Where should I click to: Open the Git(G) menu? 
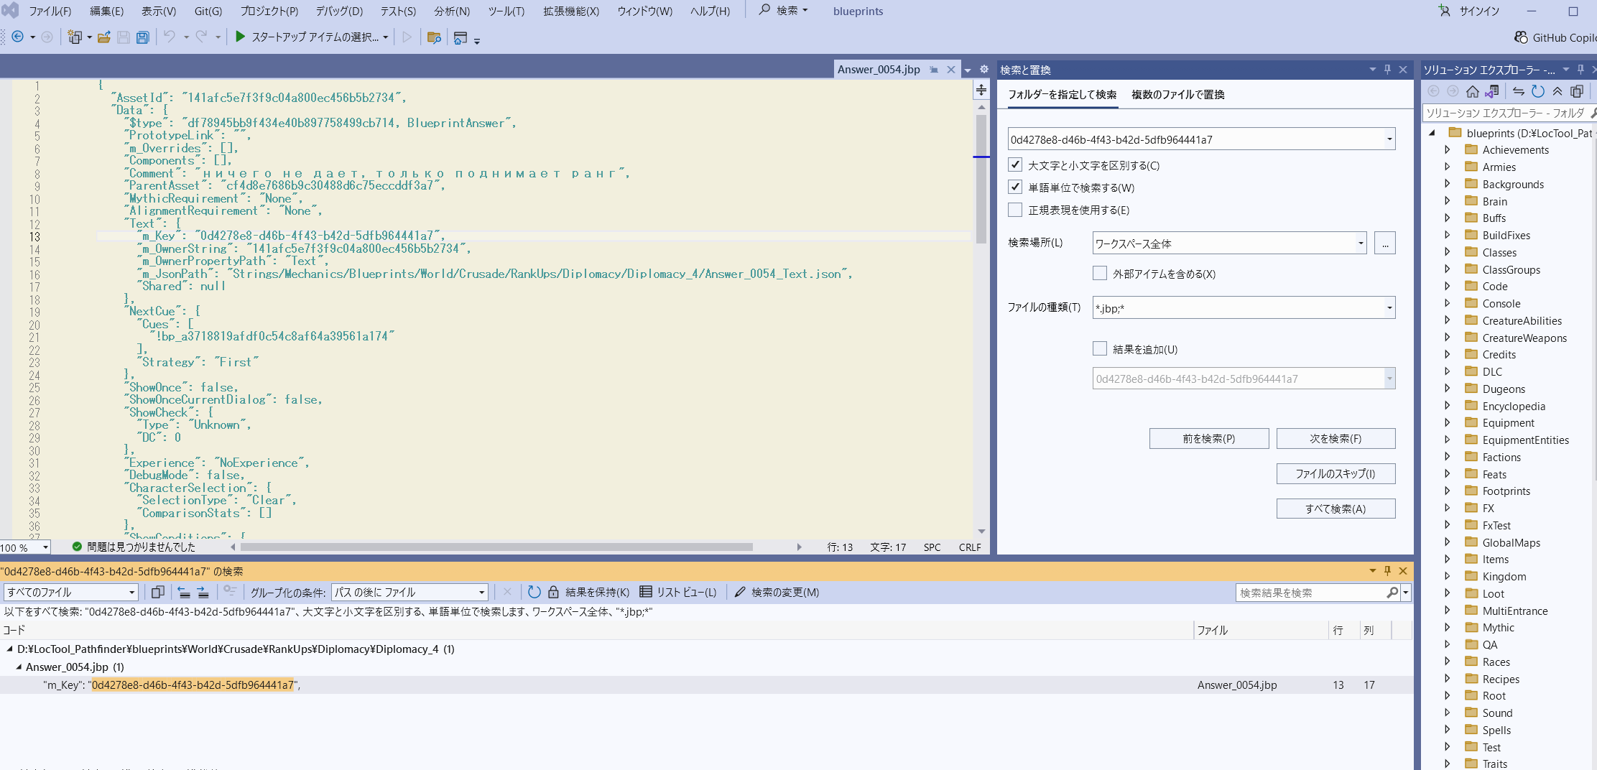pos(208,11)
